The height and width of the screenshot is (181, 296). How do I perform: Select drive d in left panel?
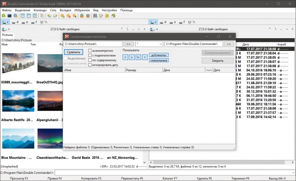click(x=15, y=22)
